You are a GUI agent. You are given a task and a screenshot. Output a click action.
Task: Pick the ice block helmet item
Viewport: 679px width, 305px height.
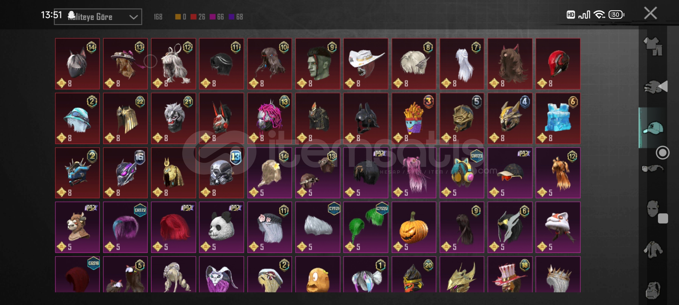558,118
